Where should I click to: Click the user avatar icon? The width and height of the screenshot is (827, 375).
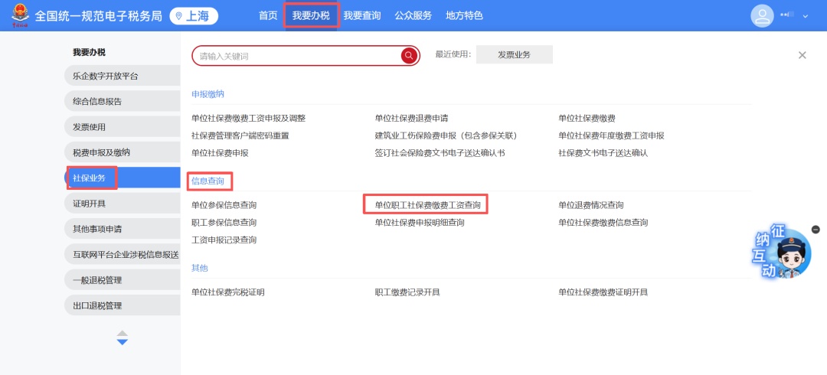(x=762, y=15)
